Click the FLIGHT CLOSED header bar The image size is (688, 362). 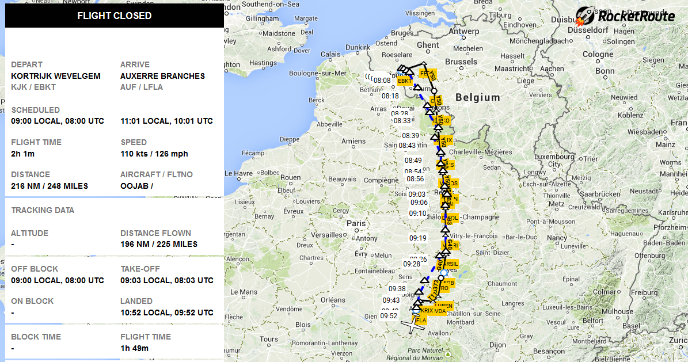[115, 16]
